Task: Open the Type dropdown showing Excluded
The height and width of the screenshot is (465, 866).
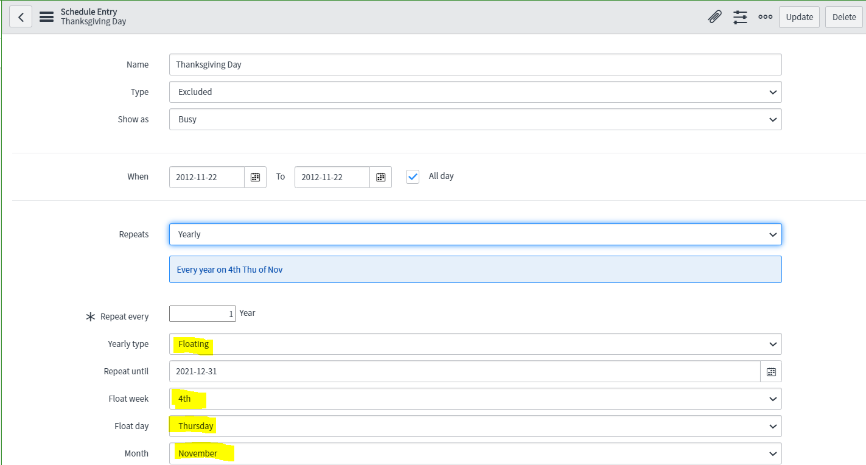Action: coord(475,92)
